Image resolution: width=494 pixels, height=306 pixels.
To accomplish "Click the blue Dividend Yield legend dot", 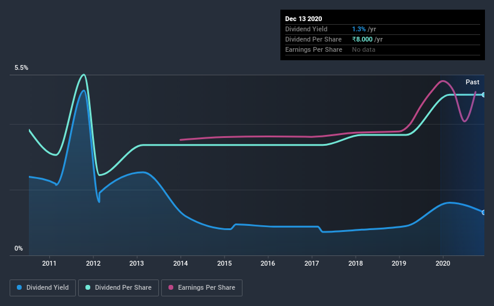I will click(19, 287).
